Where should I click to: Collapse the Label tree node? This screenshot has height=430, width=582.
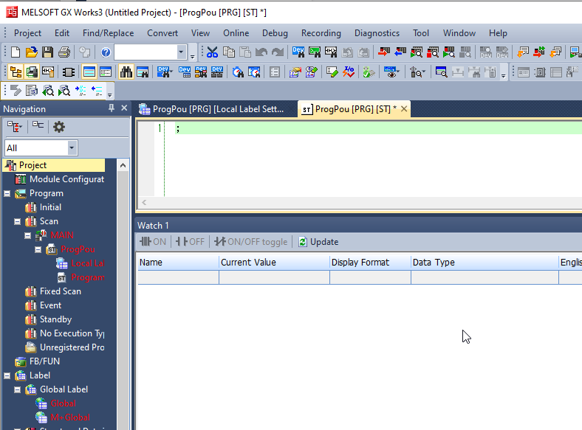(7, 375)
